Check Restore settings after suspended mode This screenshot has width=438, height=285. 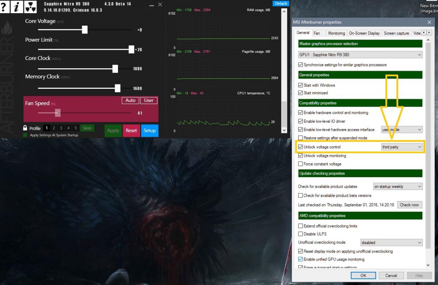click(x=301, y=138)
